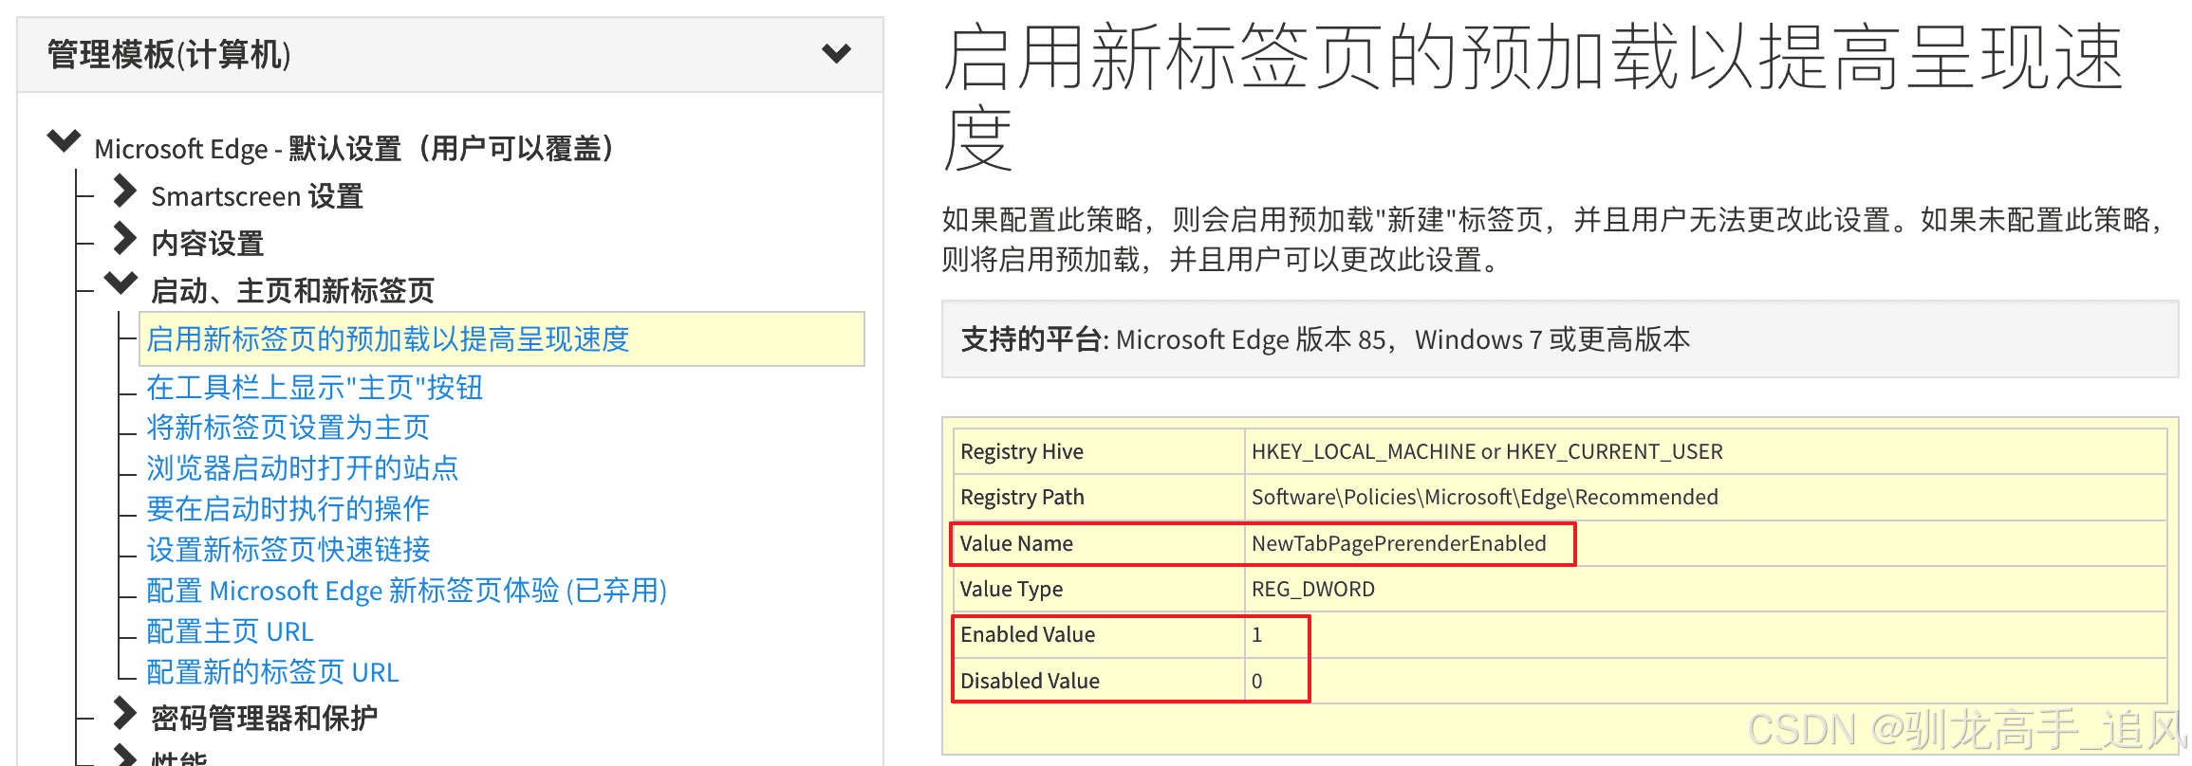Open 配置新的标签页 URL policy
This screenshot has height=766, width=2192.
click(x=273, y=672)
